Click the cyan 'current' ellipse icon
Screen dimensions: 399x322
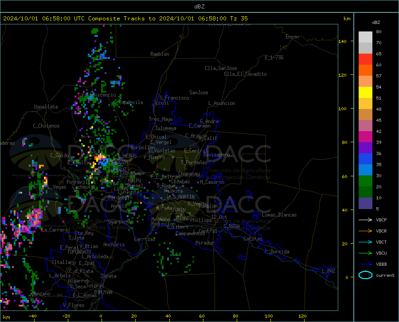[365, 275]
